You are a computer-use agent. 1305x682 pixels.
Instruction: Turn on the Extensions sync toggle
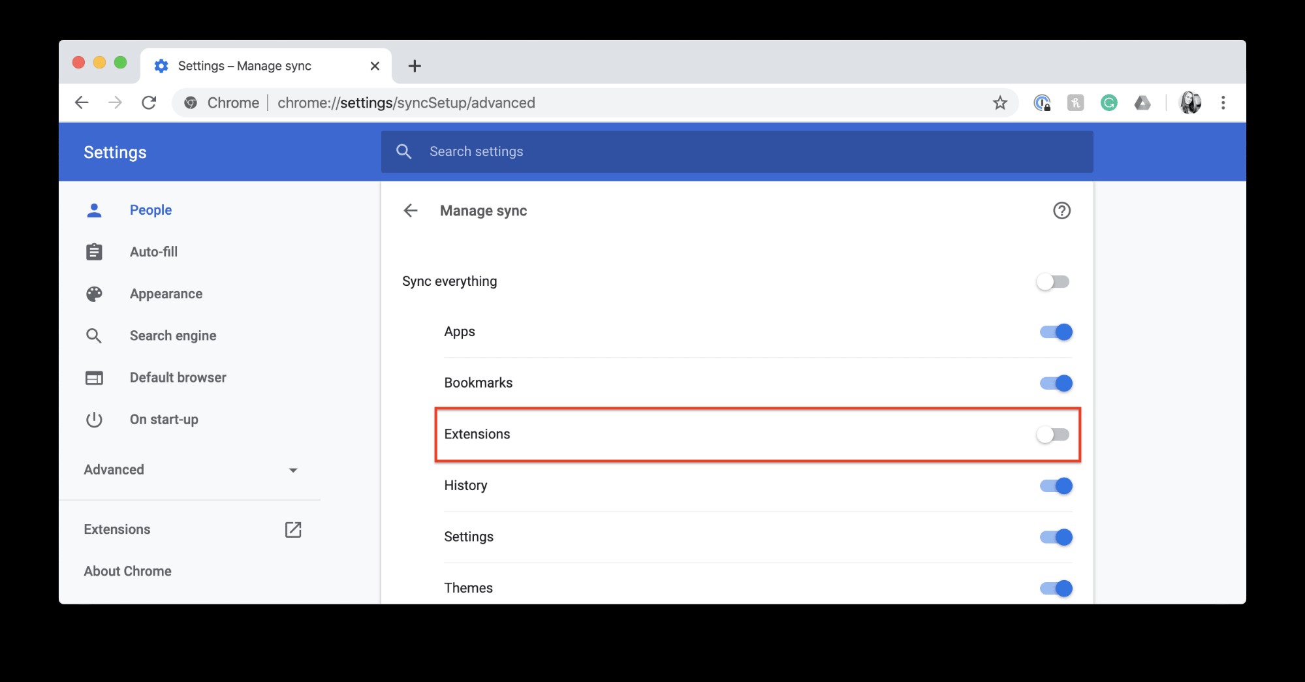pyautogui.click(x=1053, y=434)
